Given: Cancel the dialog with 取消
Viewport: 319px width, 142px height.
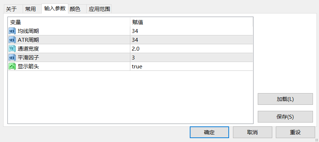Looking at the screenshot, I should [252, 132].
